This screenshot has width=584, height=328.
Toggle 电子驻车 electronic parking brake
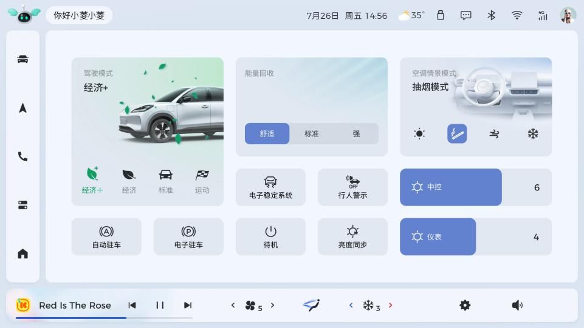point(188,236)
